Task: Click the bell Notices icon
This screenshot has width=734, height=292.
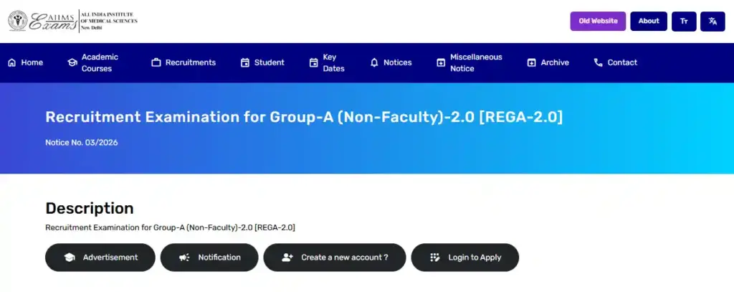Action: tap(374, 62)
